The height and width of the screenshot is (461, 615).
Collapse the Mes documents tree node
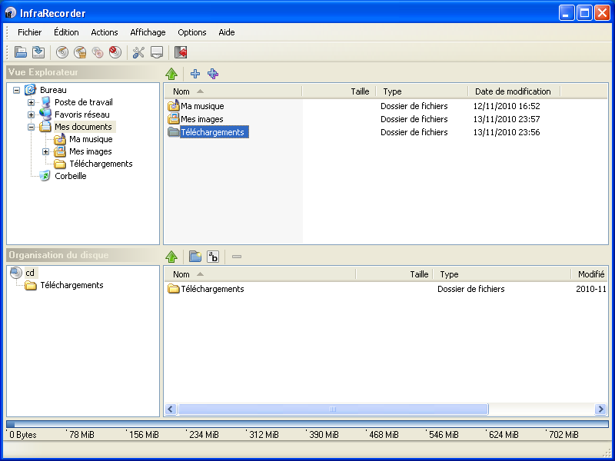[32, 127]
